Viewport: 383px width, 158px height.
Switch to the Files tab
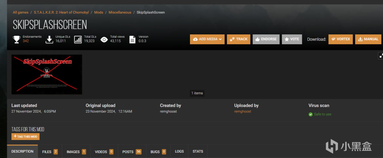pos(50,152)
